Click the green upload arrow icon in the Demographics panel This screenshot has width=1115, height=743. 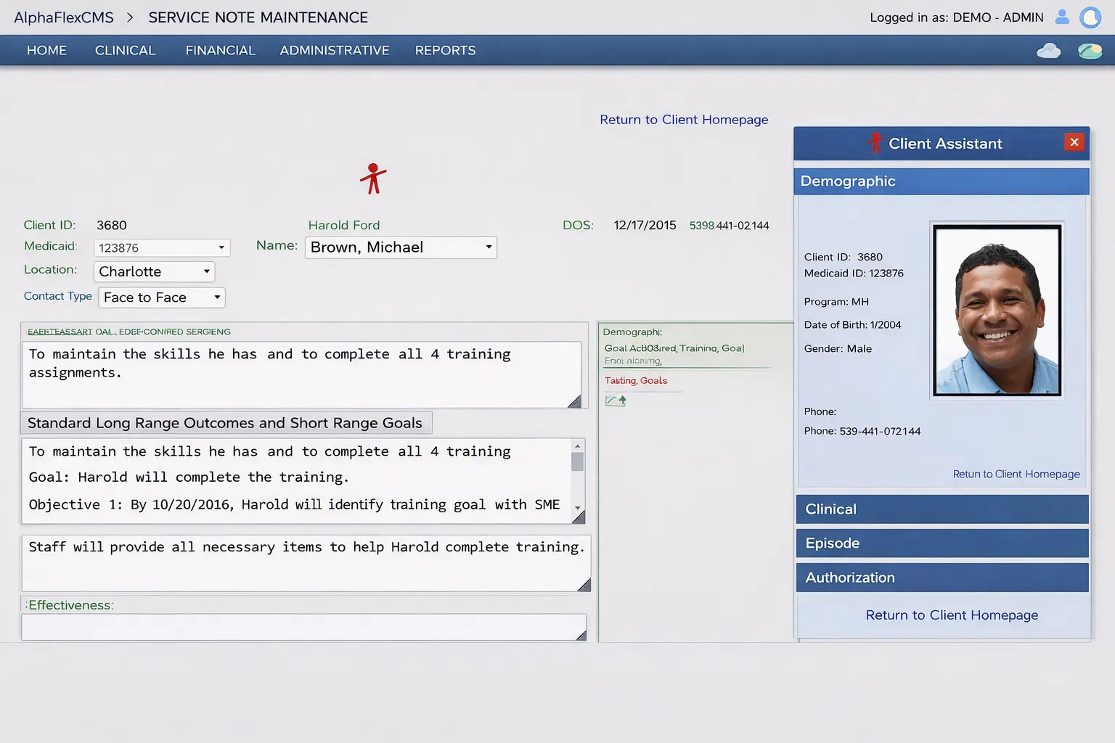(x=621, y=400)
